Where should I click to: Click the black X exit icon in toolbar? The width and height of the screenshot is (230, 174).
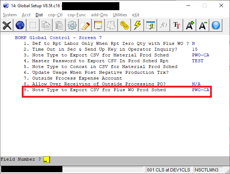7,25
